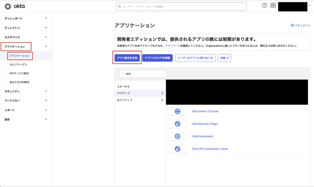Select アプリケーション sub-item in sidebar
This screenshot has width=314, height=187.
[x=19, y=56]
